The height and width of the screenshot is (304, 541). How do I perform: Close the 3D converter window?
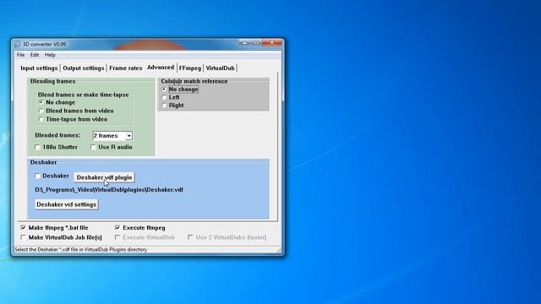[x=272, y=43]
